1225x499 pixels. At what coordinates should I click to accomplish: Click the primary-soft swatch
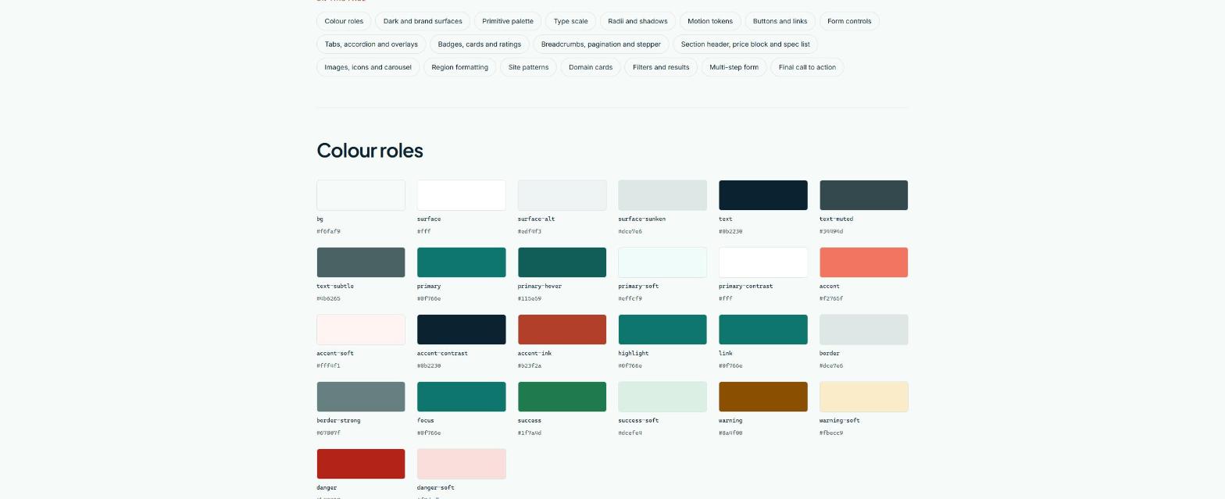click(x=662, y=262)
